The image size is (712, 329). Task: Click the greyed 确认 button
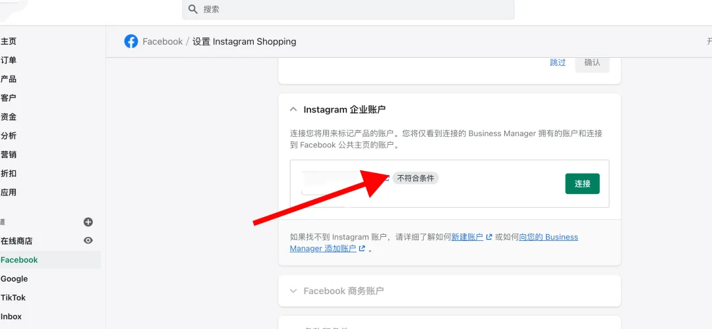tap(592, 63)
